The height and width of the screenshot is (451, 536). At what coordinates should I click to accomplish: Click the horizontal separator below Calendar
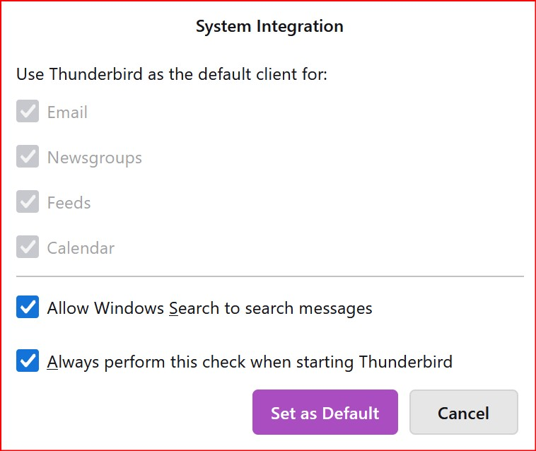coord(269,276)
